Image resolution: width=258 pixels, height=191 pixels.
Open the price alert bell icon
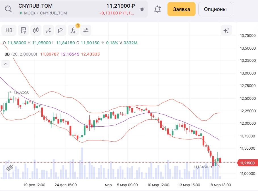tap(157, 9)
